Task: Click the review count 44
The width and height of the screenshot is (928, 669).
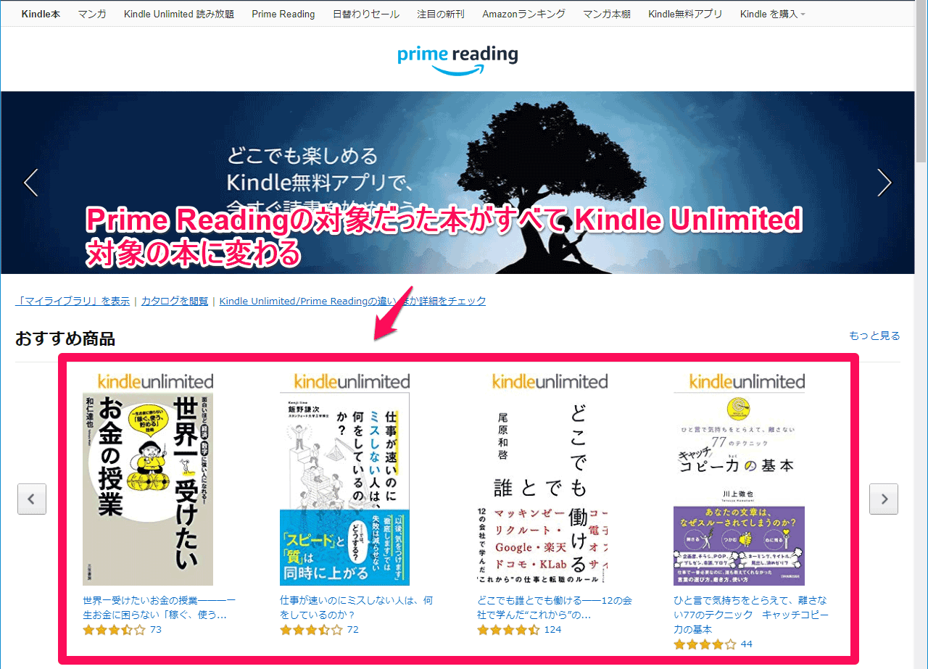Action: pyautogui.click(x=747, y=644)
